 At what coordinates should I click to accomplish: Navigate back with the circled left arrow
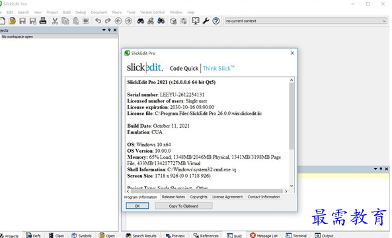coord(118,20)
